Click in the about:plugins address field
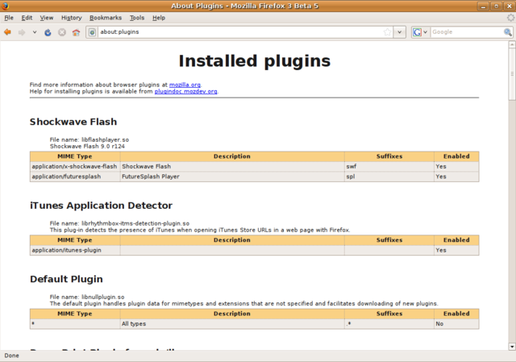Image resolution: width=516 pixels, height=362 pixels. click(240, 32)
